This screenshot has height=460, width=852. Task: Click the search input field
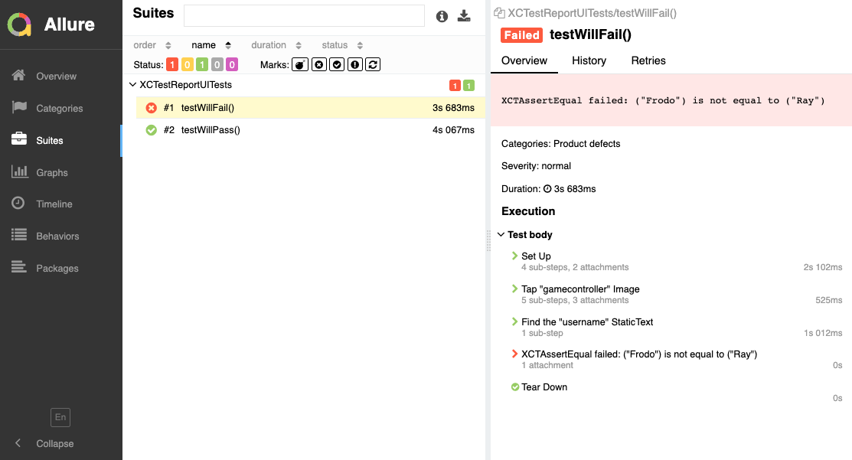tap(303, 15)
